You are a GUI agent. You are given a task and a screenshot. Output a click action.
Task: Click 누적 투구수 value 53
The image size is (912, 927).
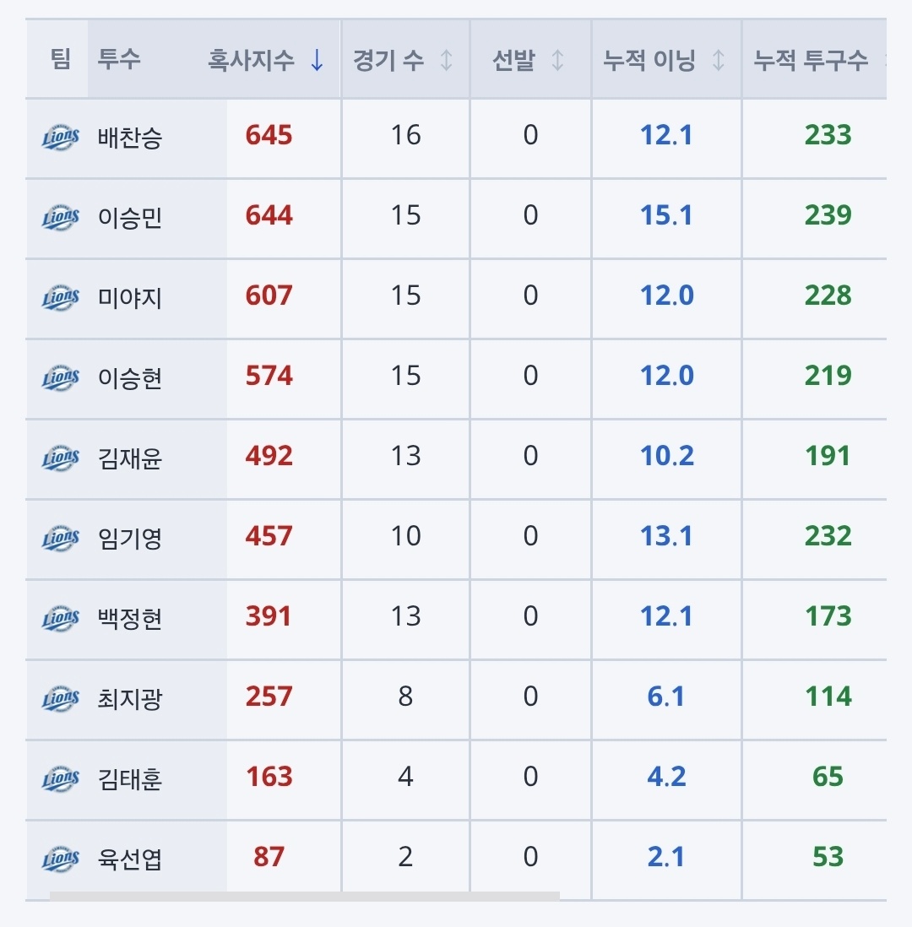pyautogui.click(x=828, y=857)
